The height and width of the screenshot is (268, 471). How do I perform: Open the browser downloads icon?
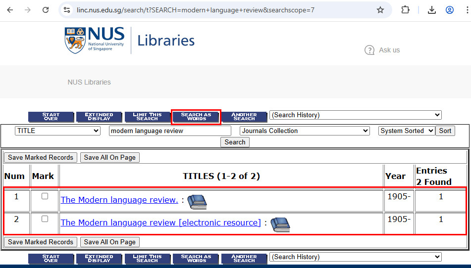click(x=431, y=10)
